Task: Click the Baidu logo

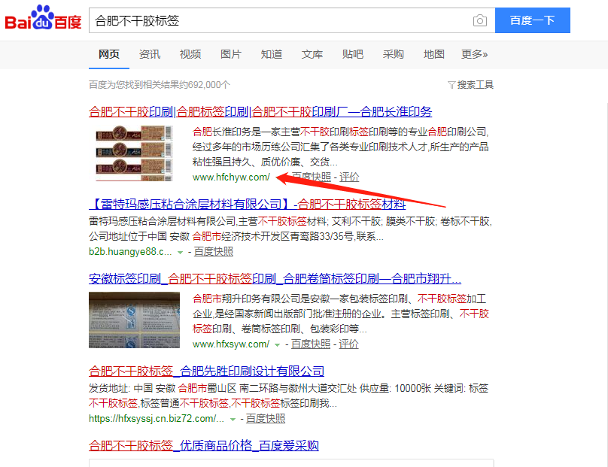Action: tap(43, 18)
